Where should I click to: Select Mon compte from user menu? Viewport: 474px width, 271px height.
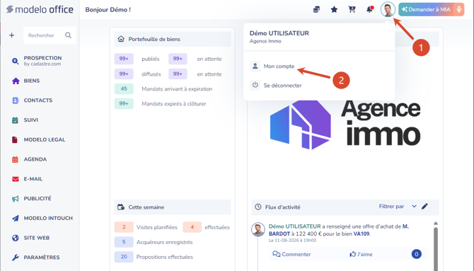tap(279, 67)
